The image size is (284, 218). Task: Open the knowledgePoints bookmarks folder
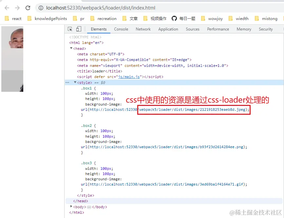pos(47,18)
